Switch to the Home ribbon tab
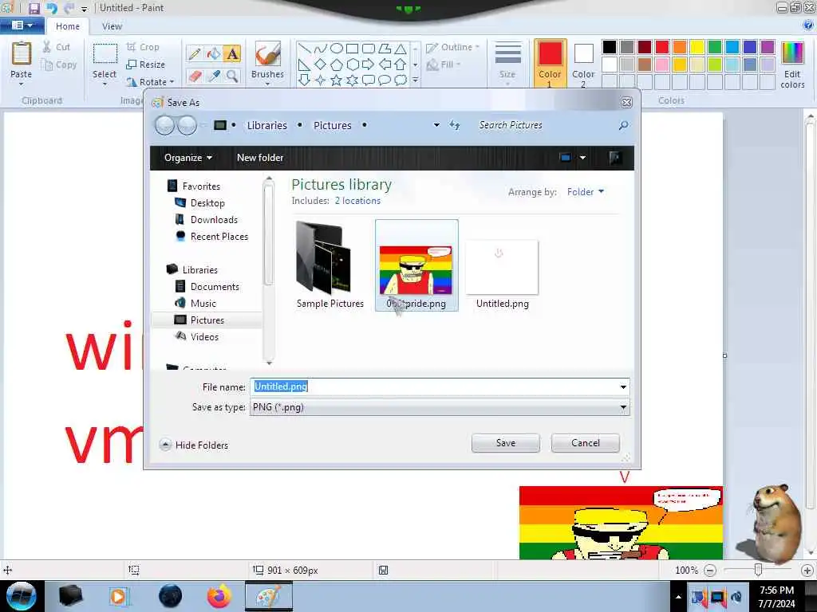Screen dimensions: 817x612 click(x=68, y=26)
